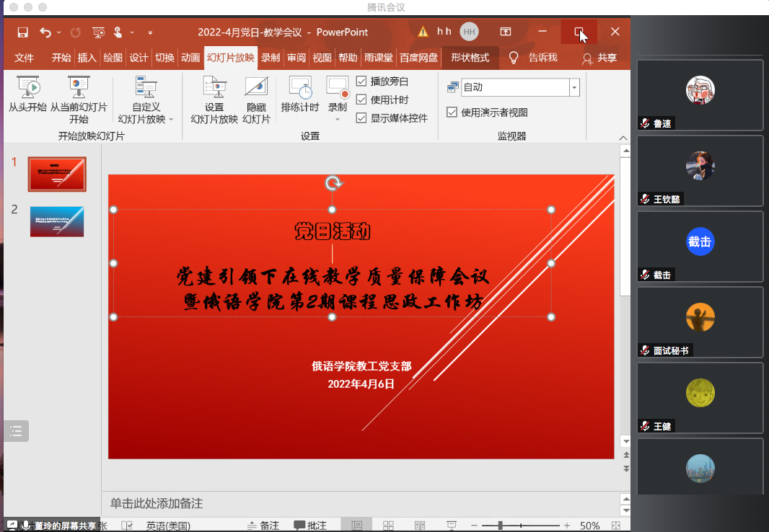Image resolution: width=769 pixels, height=532 pixels.
Task: Expand the 自定义幻灯片放映 dropdown
Action: [171, 120]
